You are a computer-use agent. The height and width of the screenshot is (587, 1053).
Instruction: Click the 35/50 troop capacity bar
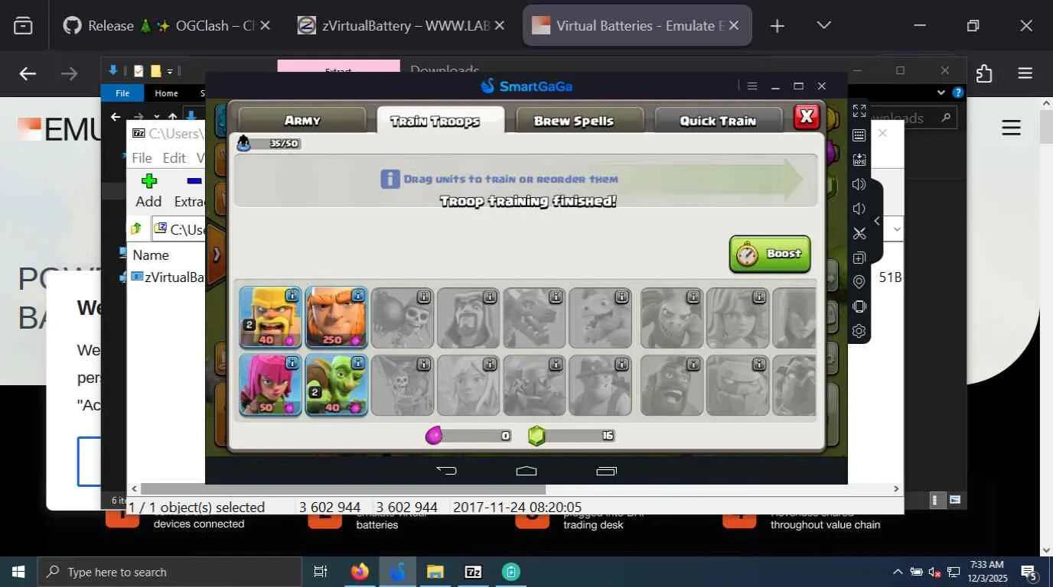click(269, 143)
